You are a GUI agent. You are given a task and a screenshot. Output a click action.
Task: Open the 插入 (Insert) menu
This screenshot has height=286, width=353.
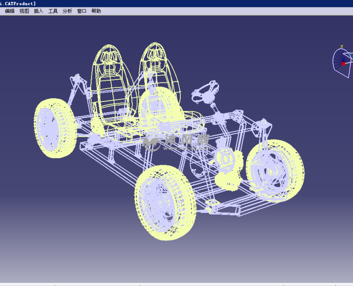pos(39,11)
